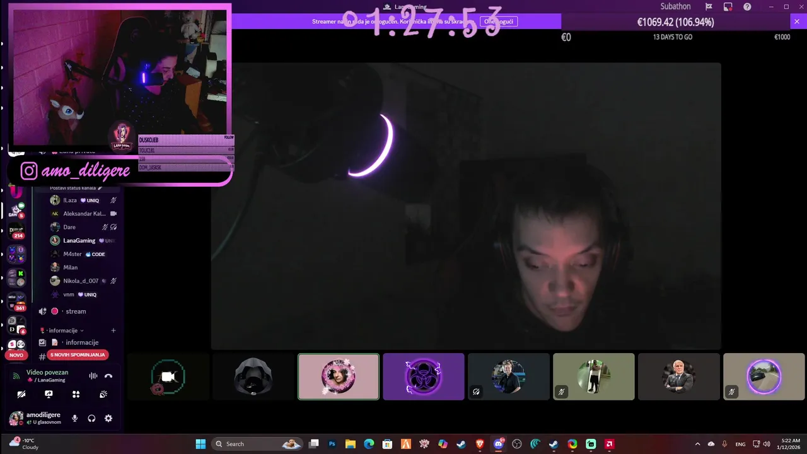Open Discord help question mark icon
Image resolution: width=807 pixels, height=454 pixels.
coord(747,7)
